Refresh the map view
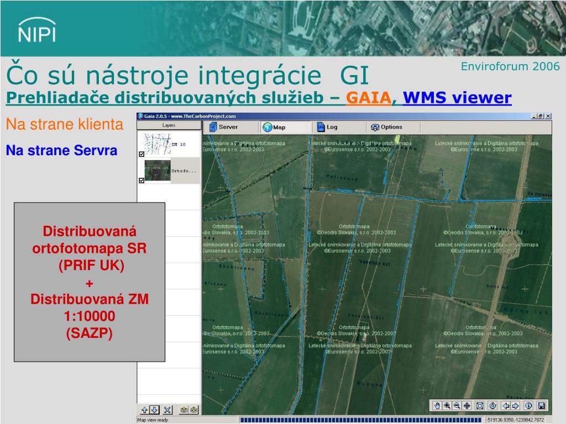 tap(492, 406)
